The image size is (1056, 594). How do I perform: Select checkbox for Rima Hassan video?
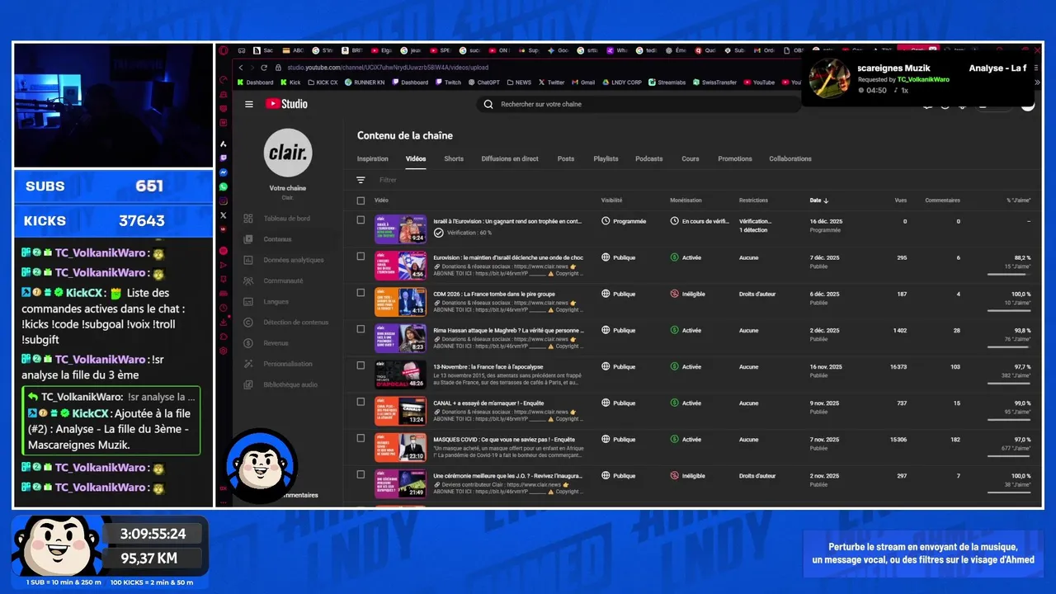click(x=361, y=329)
